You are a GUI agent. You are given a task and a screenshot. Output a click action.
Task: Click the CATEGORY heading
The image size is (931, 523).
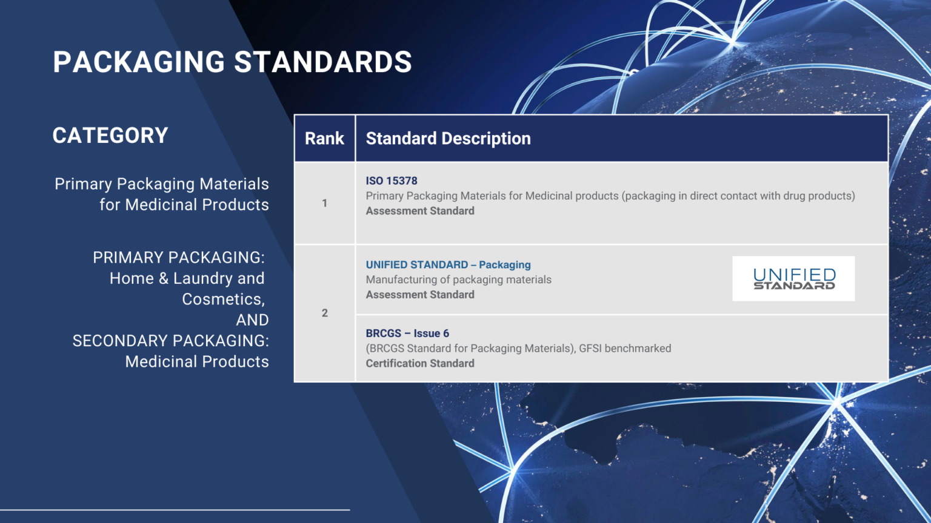point(110,135)
